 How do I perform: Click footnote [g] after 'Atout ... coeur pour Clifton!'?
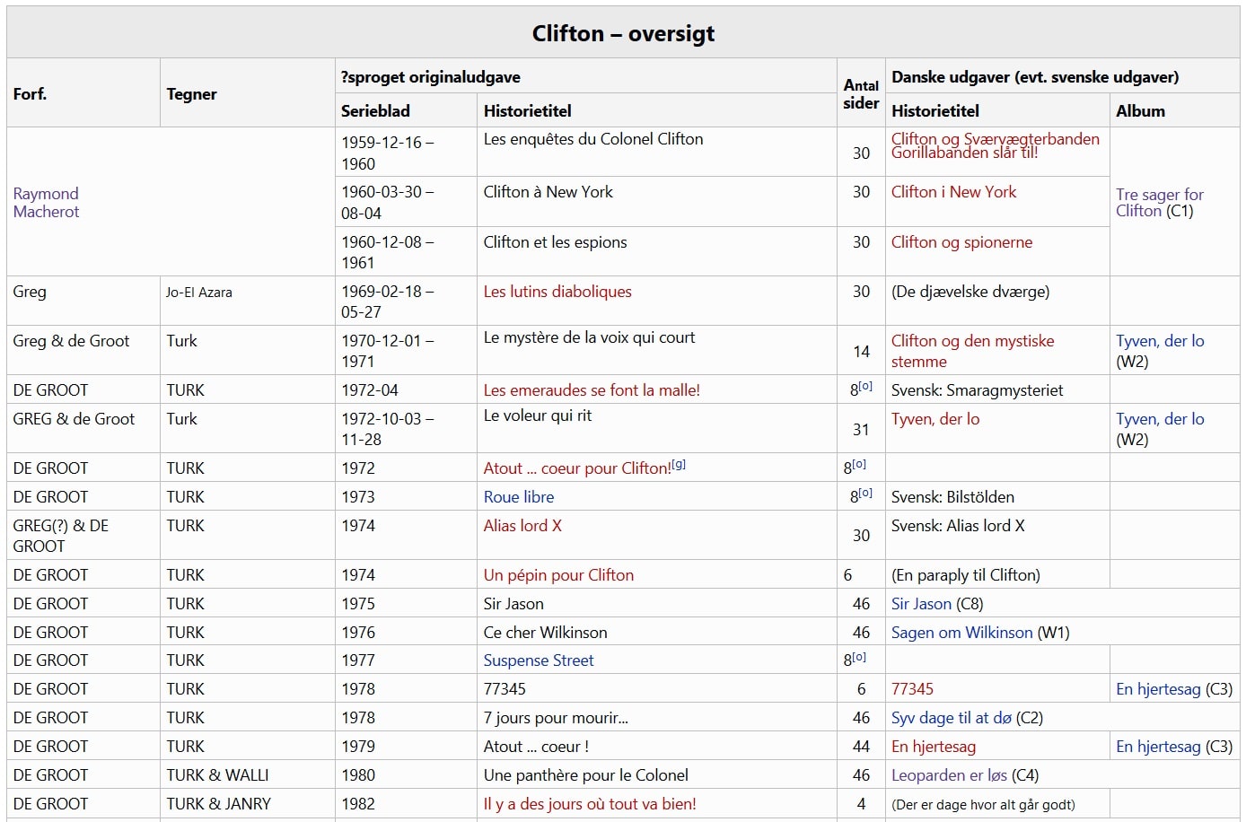[x=679, y=465]
